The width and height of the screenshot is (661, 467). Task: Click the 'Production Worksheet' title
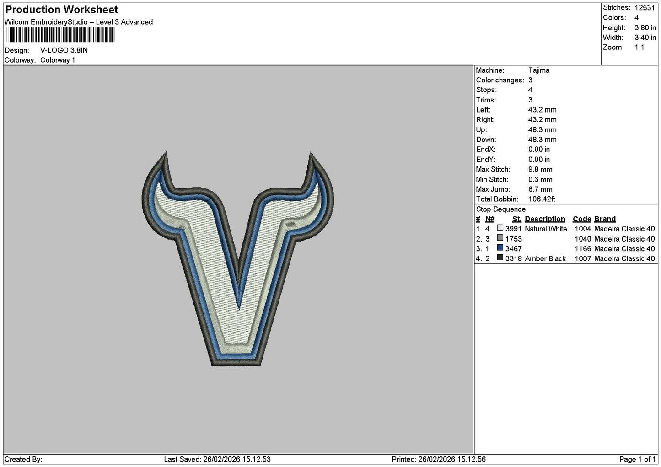point(61,10)
